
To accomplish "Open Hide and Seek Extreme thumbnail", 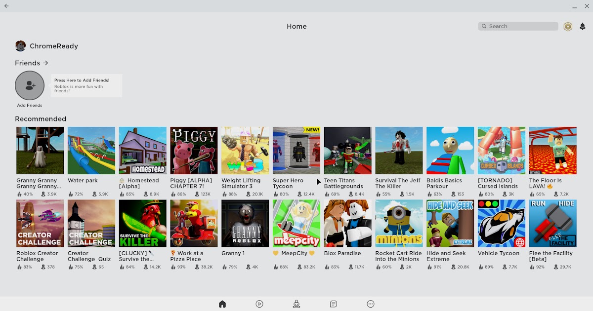I will click(450, 224).
